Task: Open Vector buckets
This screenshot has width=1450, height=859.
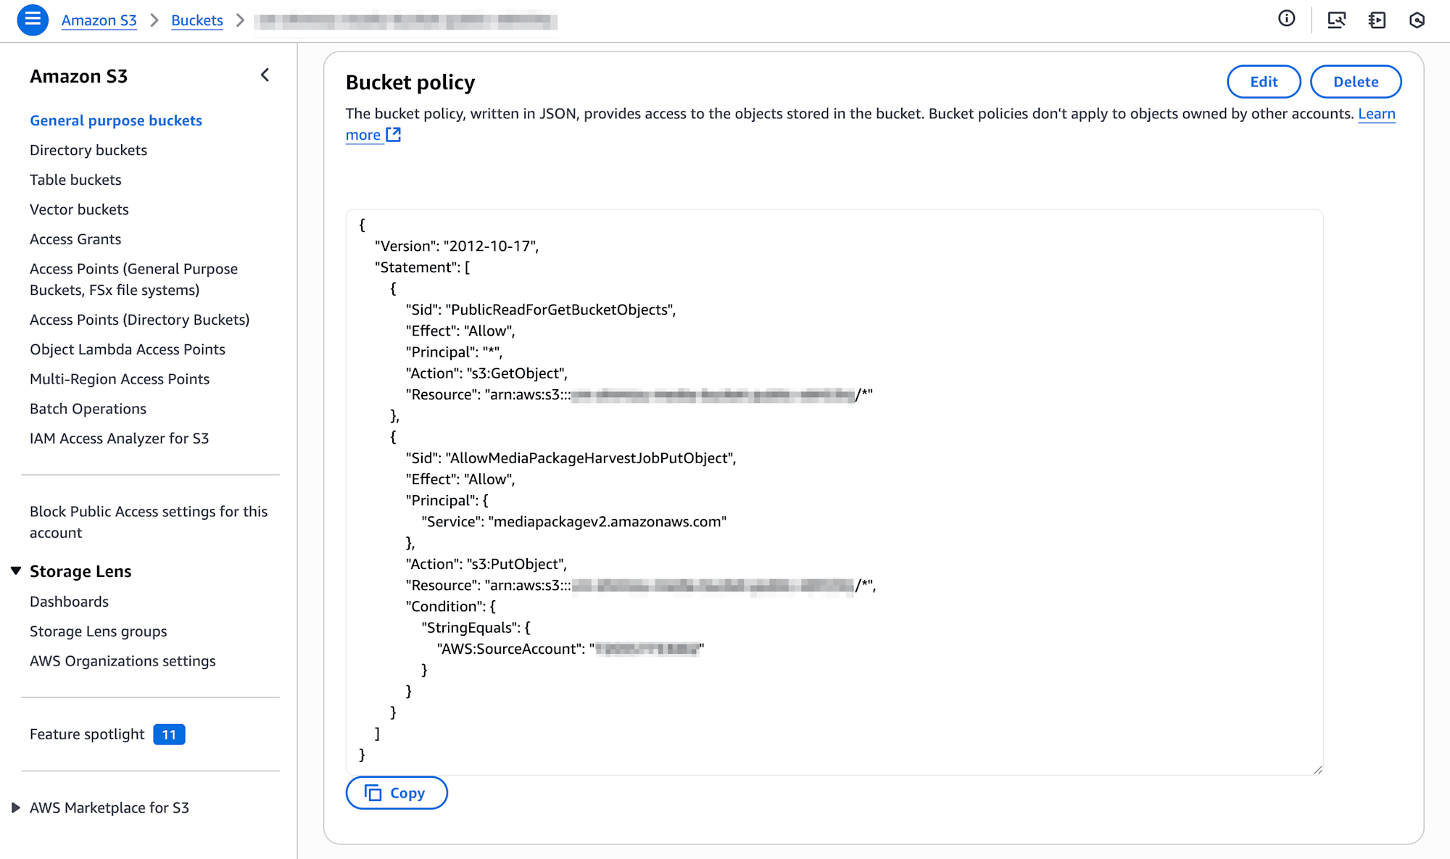Action: click(79, 209)
